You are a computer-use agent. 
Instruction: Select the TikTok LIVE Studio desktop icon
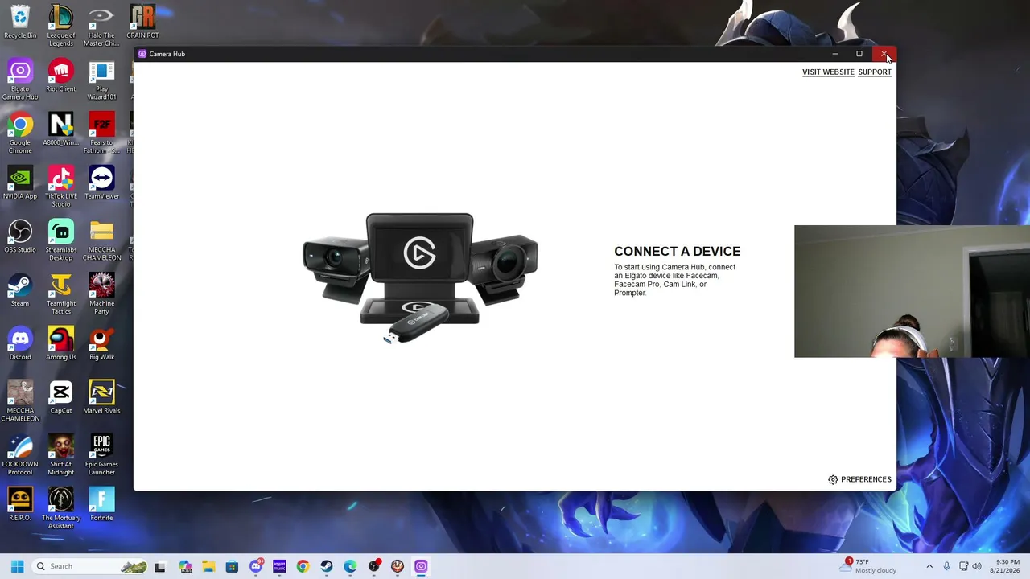coord(61,187)
